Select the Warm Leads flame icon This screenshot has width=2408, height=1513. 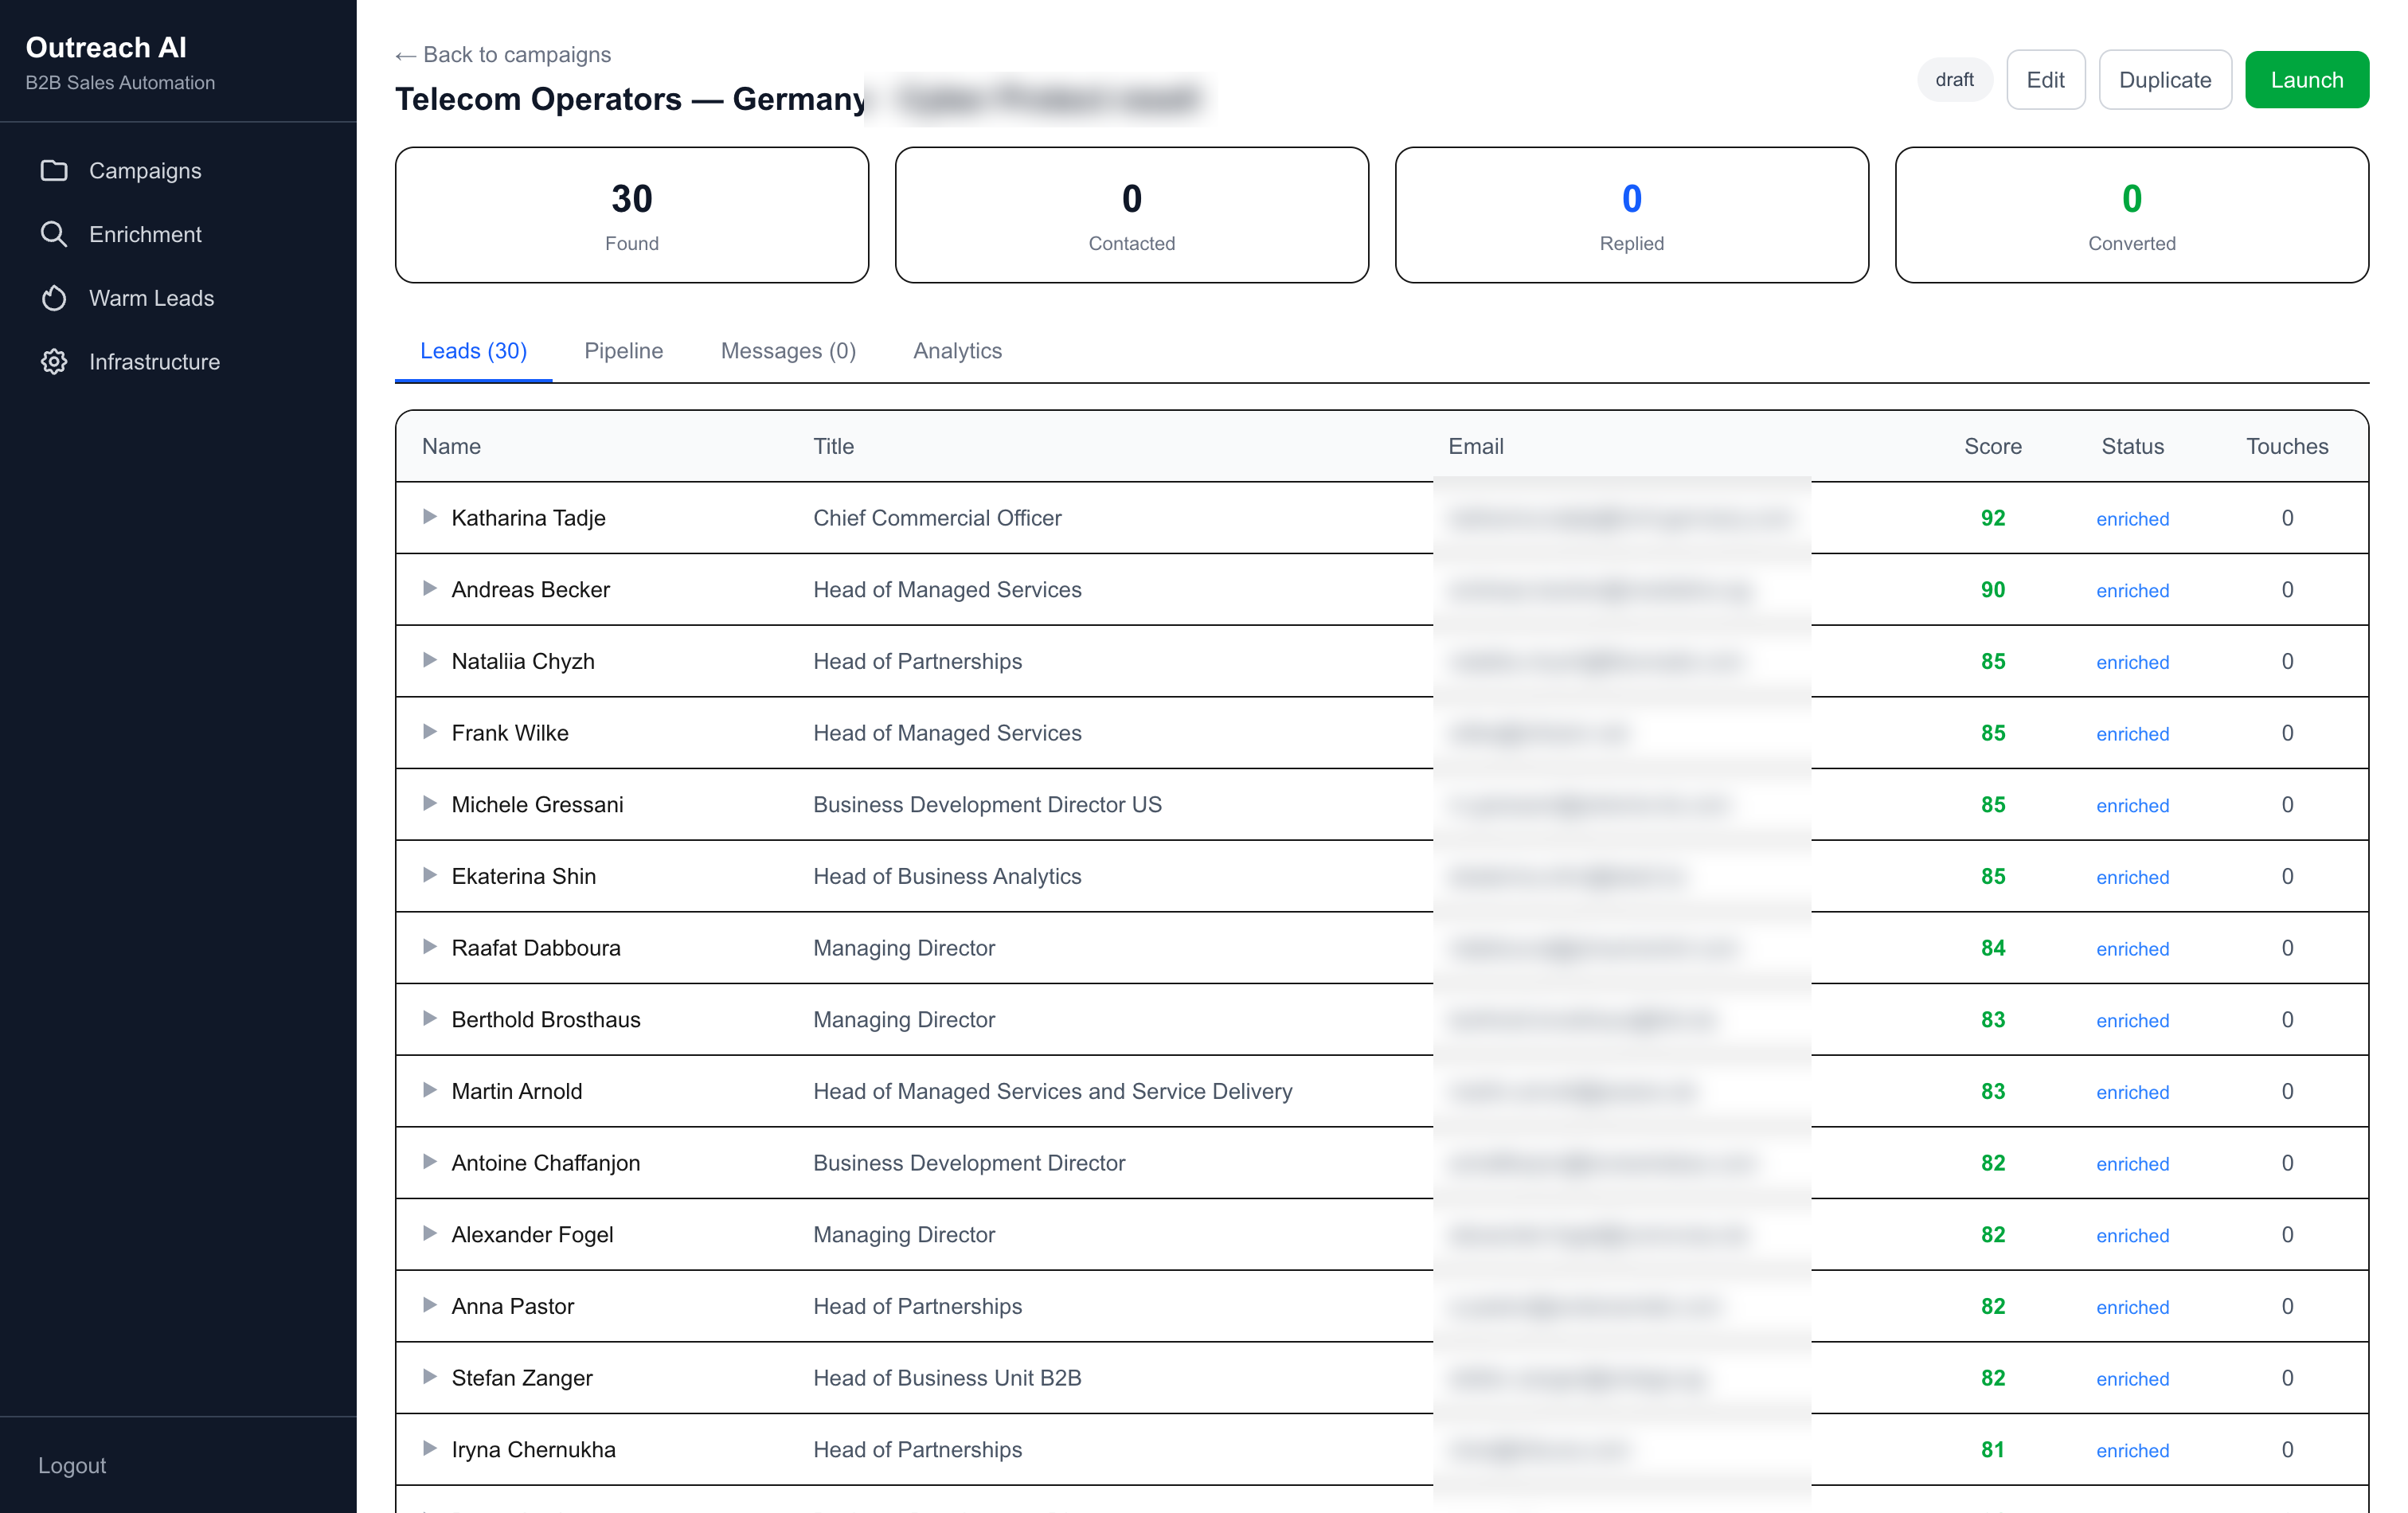(x=54, y=298)
